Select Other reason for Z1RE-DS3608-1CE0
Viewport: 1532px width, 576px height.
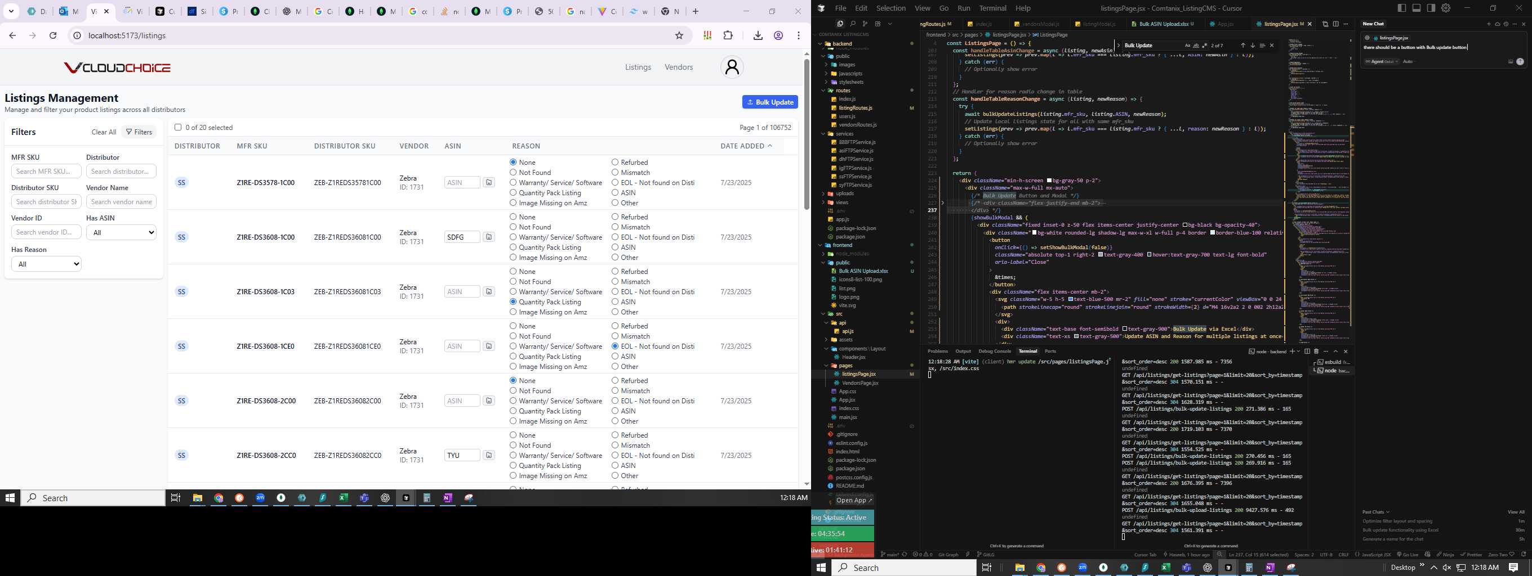615,366
